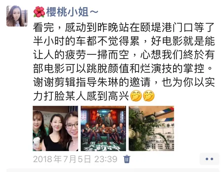
Task: Click text line starting 半小时的车
Action: (x=124, y=41)
